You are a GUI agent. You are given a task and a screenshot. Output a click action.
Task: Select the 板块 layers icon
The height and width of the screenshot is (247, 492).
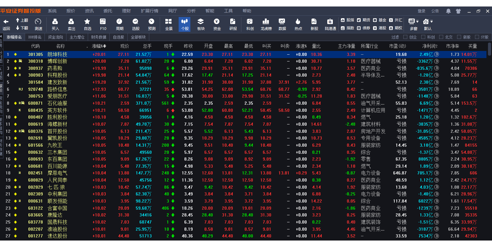[201, 22]
